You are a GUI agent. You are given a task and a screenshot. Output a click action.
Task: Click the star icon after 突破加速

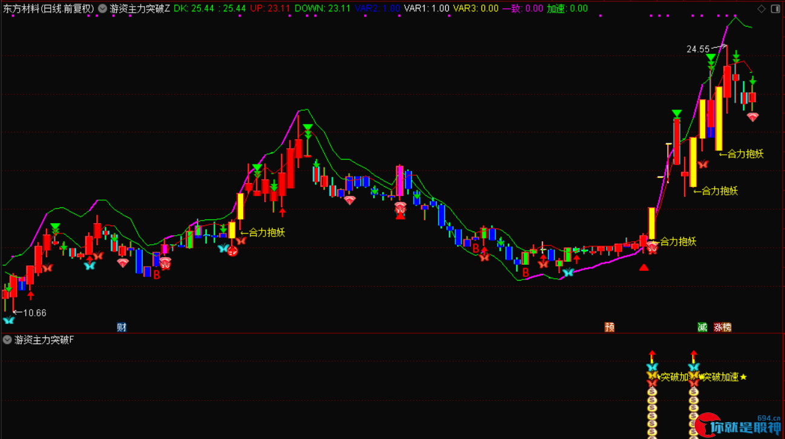(744, 377)
